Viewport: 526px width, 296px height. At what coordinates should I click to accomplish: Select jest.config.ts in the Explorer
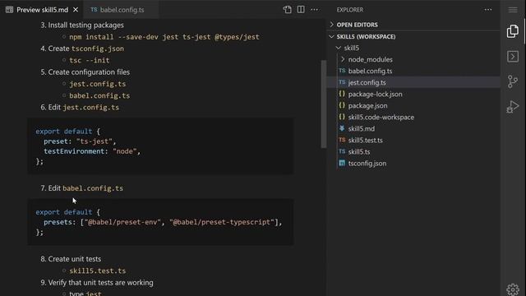(x=413, y=82)
